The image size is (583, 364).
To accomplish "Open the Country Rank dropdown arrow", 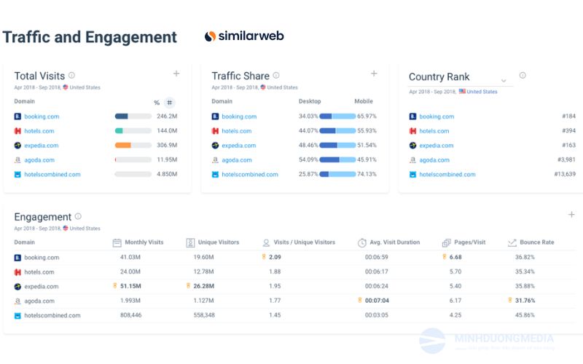I will [504, 80].
